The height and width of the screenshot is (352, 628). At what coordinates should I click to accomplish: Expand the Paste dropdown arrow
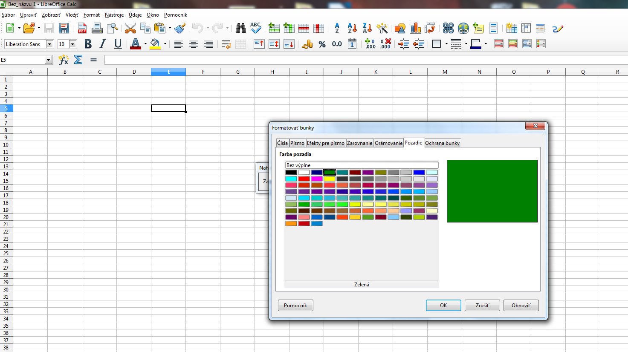(170, 29)
